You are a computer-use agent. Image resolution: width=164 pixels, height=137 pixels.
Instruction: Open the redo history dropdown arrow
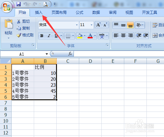(40, 4)
